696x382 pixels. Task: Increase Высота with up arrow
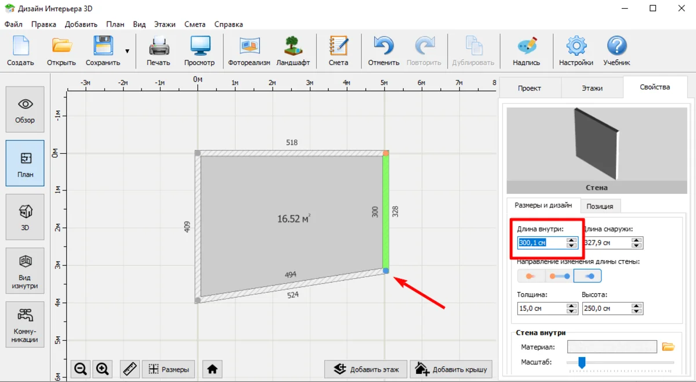coord(637,305)
